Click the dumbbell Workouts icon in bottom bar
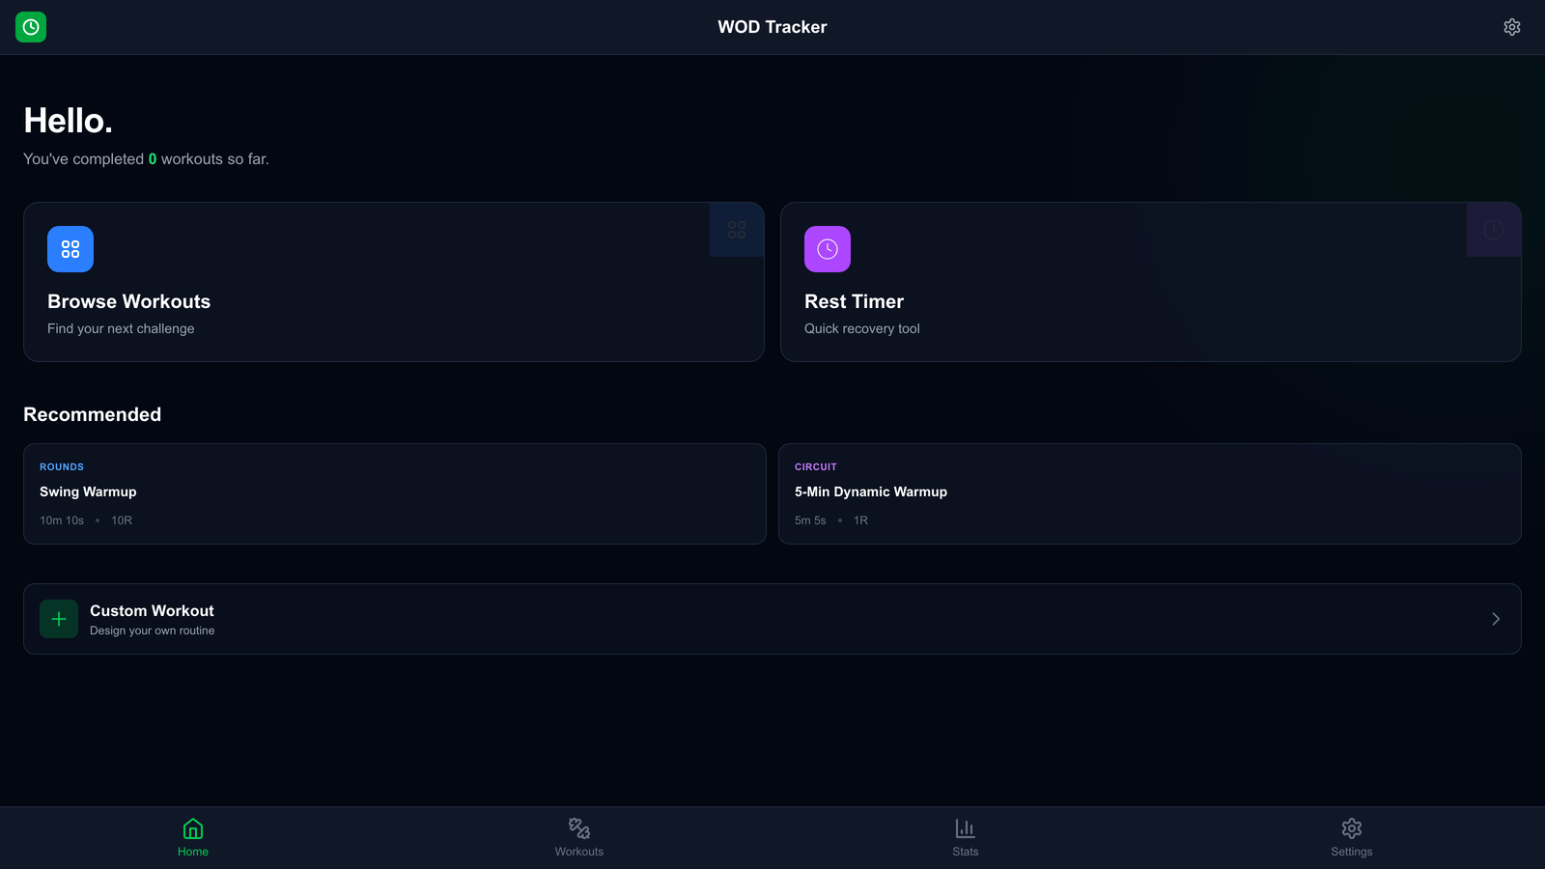Viewport: 1545px width, 869px height. coord(579,828)
